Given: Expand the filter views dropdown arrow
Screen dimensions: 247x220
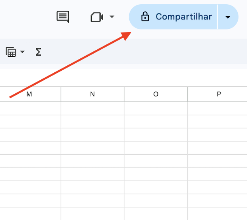Looking at the screenshot, I should point(22,52).
